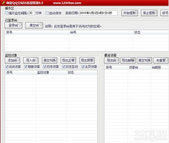Click the www.12345ee.com title text
Image resolution: width=169 pixels, height=143 pixels.
[x=67, y=3]
